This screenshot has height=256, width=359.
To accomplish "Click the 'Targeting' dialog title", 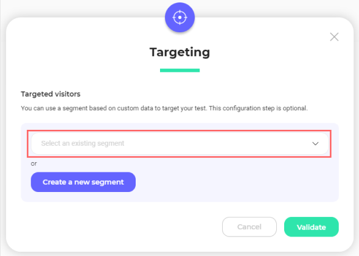I will (x=179, y=52).
